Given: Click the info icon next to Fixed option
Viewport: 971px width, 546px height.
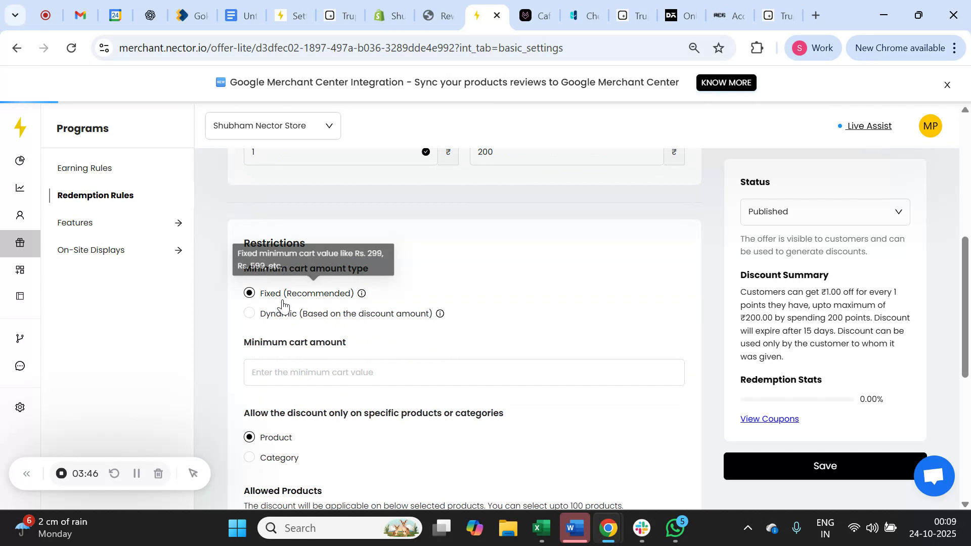Looking at the screenshot, I should tap(362, 293).
